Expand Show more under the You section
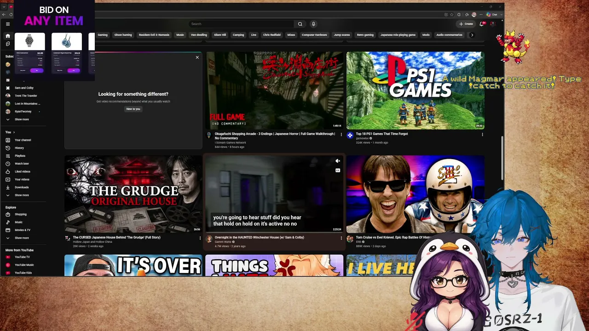This screenshot has width=589, height=331. click(21, 195)
